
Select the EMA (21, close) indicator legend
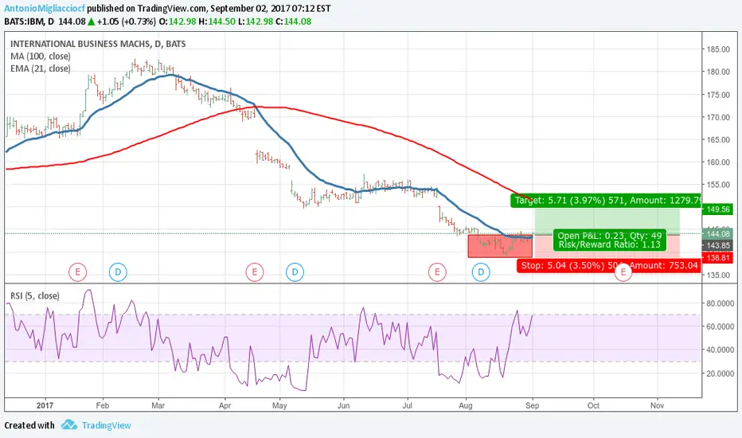click(41, 68)
